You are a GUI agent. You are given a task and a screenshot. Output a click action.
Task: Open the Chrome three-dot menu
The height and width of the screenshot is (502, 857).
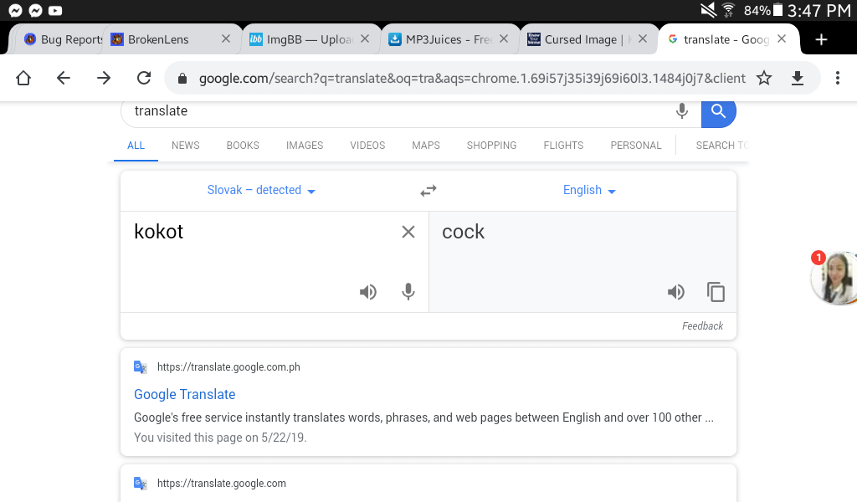[837, 78]
